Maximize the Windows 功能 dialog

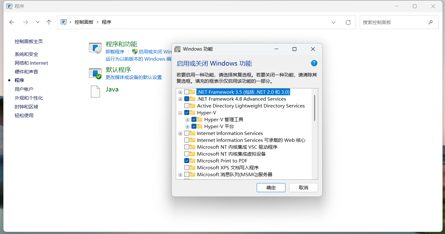coord(294,49)
